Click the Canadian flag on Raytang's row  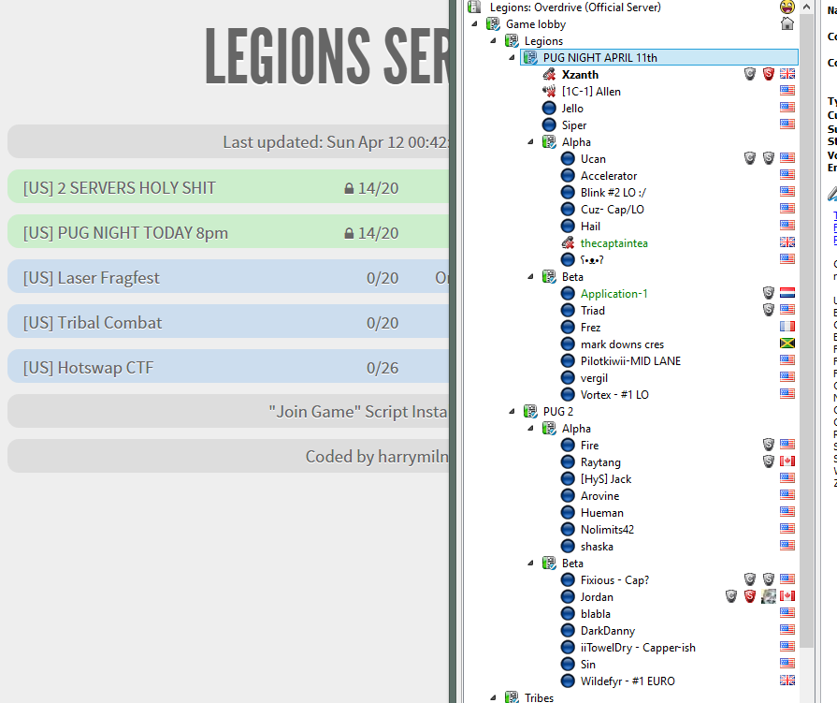[787, 461]
